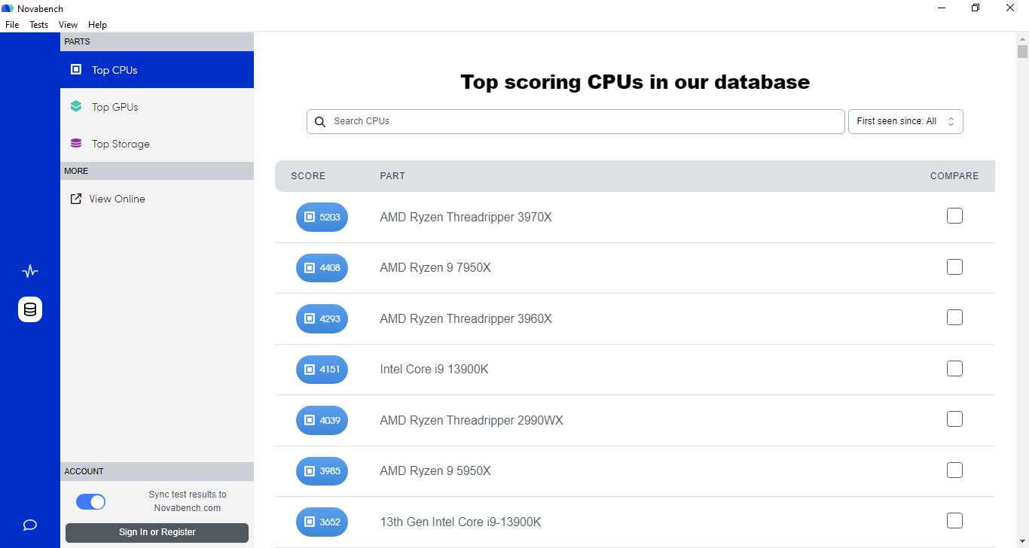
Task: Click AMD Ryzen Threadripper 3970X name
Action: [x=466, y=217]
